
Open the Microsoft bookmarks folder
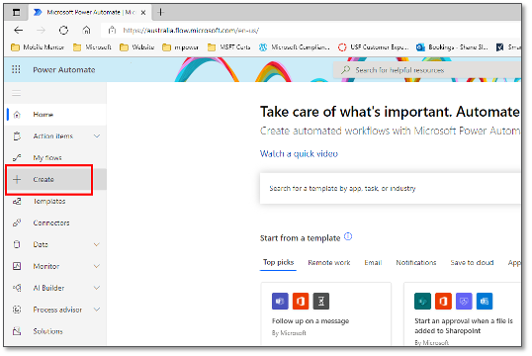click(x=92, y=47)
